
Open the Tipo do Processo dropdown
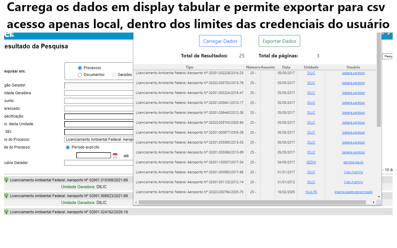pos(99,139)
